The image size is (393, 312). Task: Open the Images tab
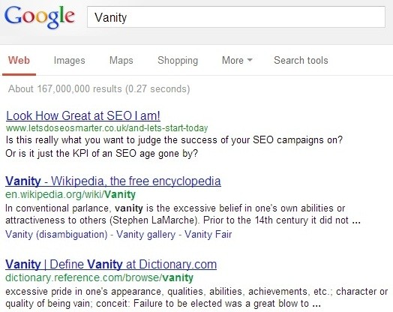[x=70, y=61]
